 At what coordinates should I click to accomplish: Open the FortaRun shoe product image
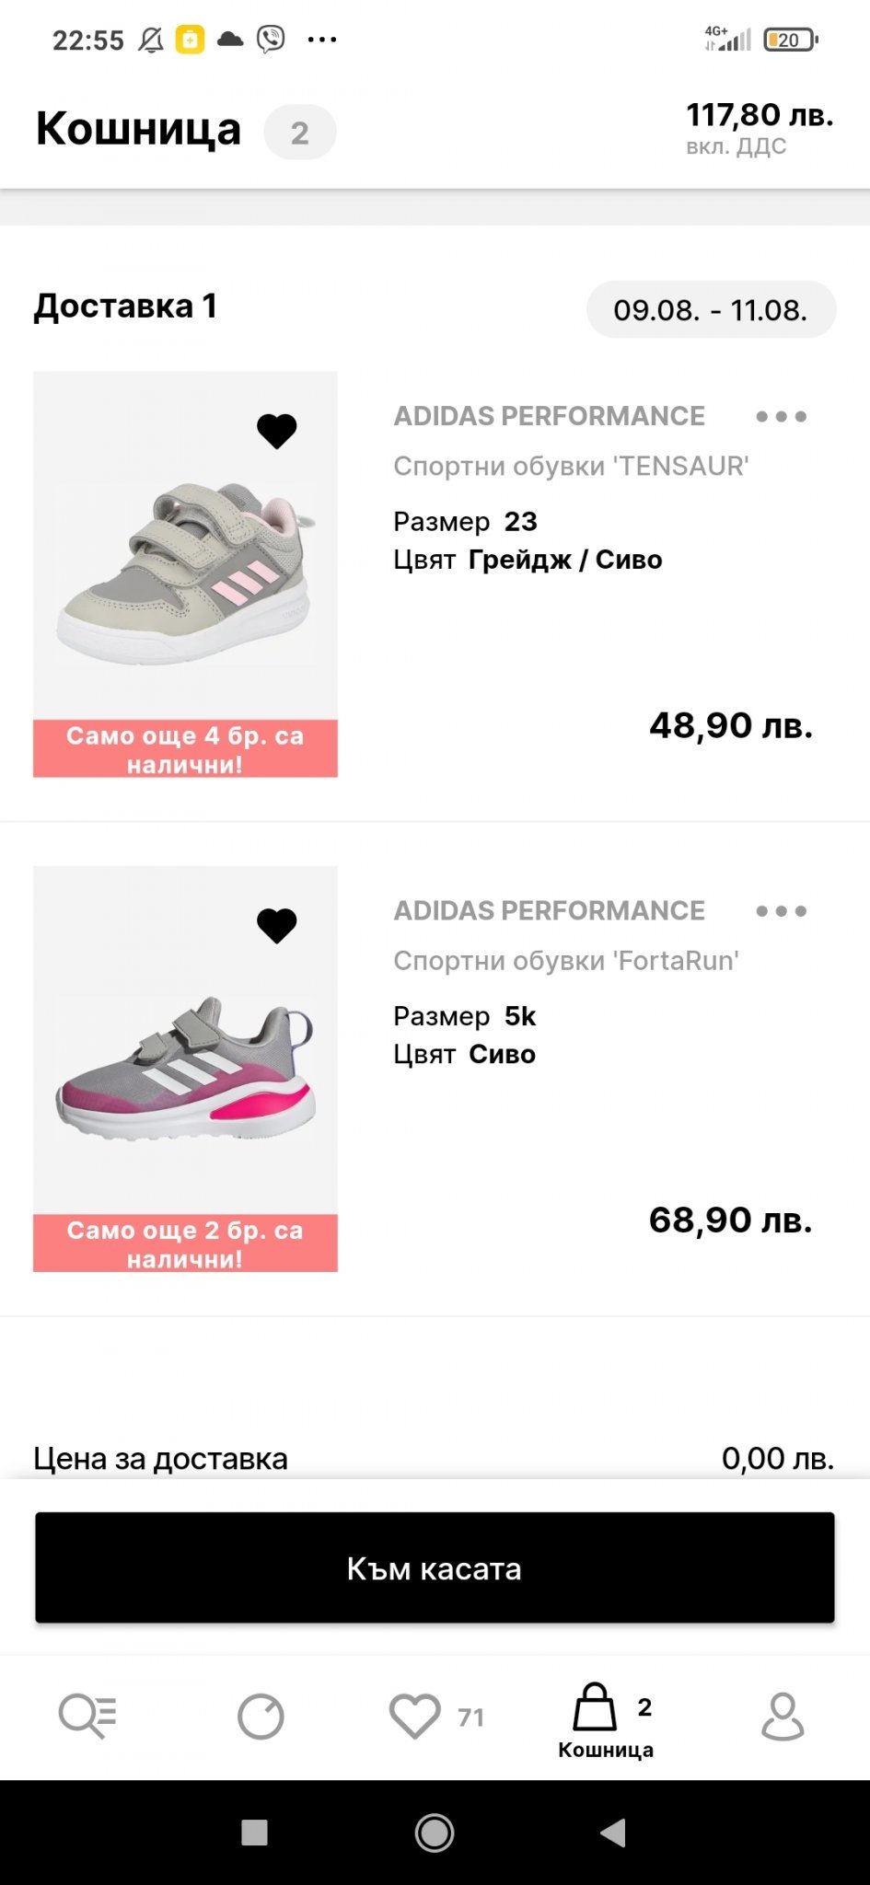click(x=185, y=1068)
